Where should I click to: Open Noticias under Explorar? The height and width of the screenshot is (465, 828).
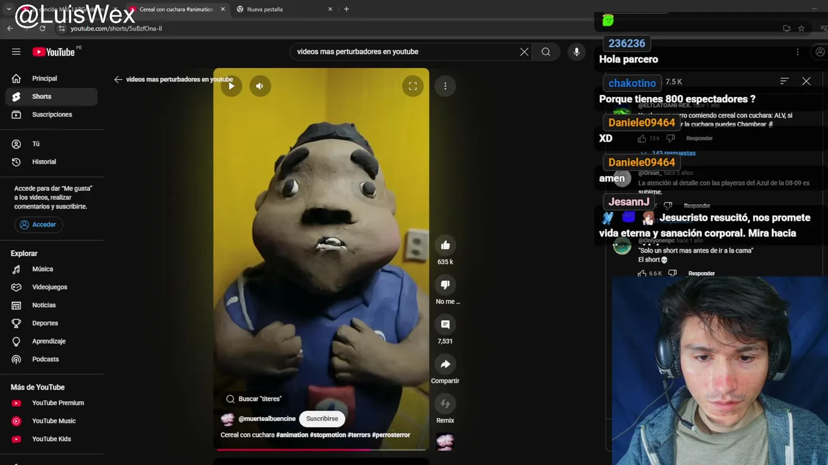[52, 305]
